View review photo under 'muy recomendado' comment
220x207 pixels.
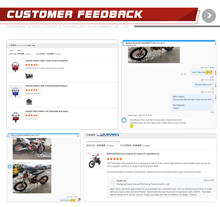29,76
